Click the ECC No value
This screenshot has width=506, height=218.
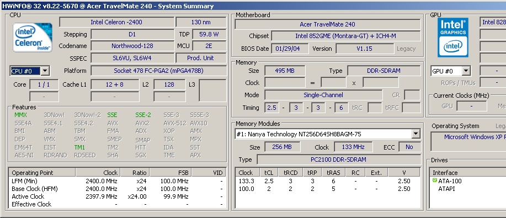point(409,147)
